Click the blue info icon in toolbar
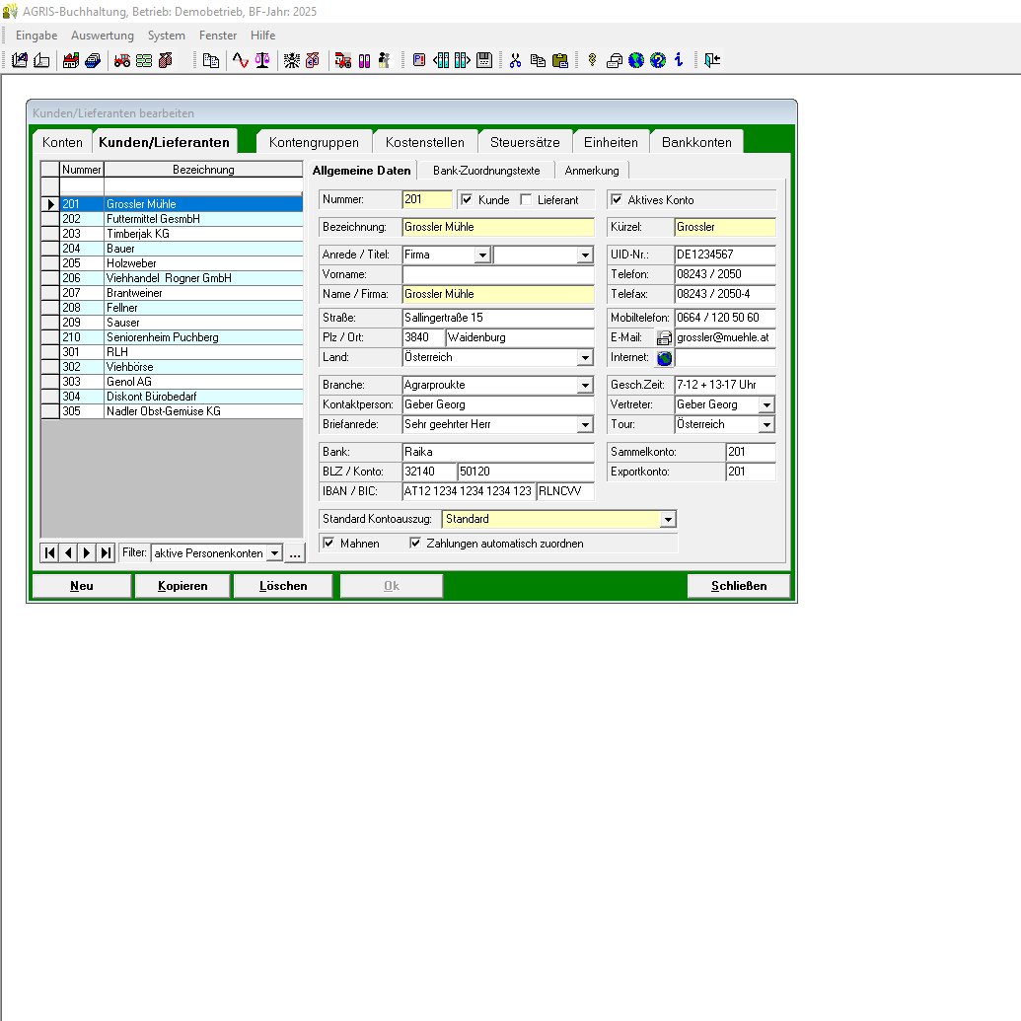The height and width of the screenshot is (1021, 1021). point(679,60)
